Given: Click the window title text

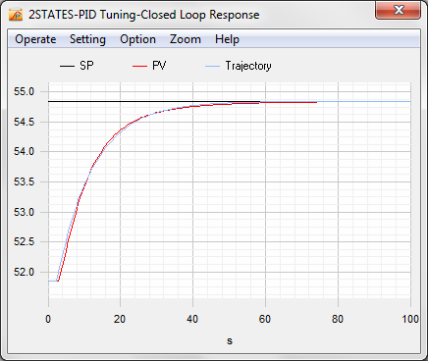Looking at the screenshot, I should (144, 15).
